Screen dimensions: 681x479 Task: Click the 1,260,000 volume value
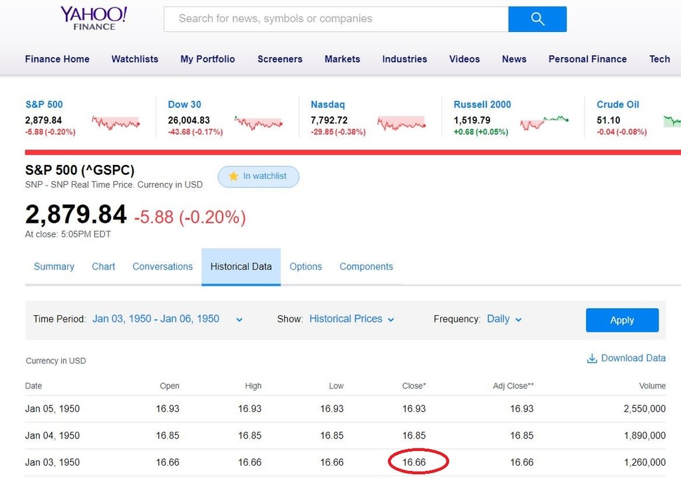click(x=644, y=462)
